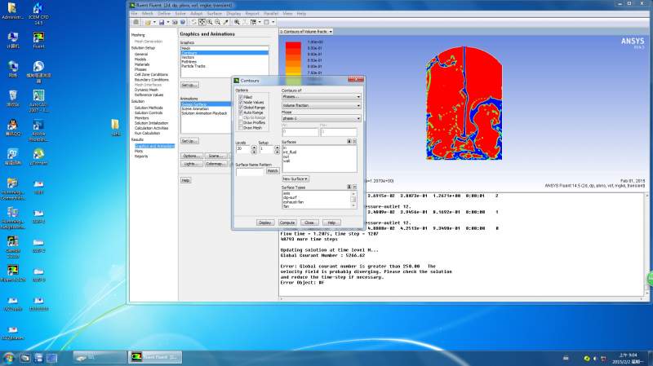Image resolution: width=653 pixels, height=366 pixels.
Task: Toggle the Global Range checkbox
Action: (x=240, y=108)
